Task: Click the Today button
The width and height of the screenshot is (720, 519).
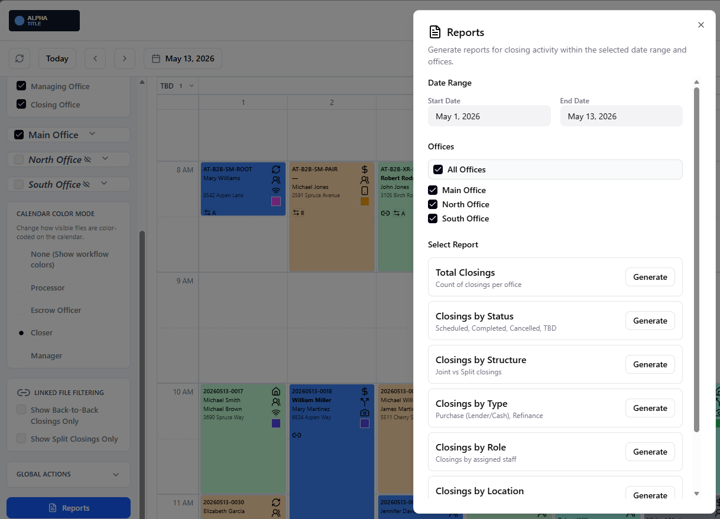Action: [x=57, y=58]
